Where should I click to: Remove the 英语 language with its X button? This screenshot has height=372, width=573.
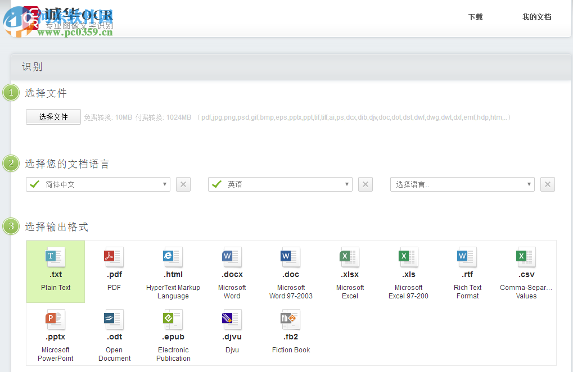(366, 184)
